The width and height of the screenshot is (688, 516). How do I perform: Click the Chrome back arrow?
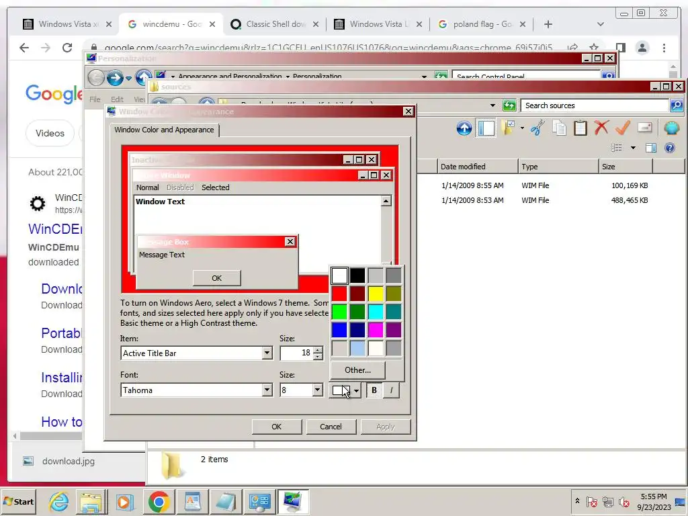[x=24, y=48]
